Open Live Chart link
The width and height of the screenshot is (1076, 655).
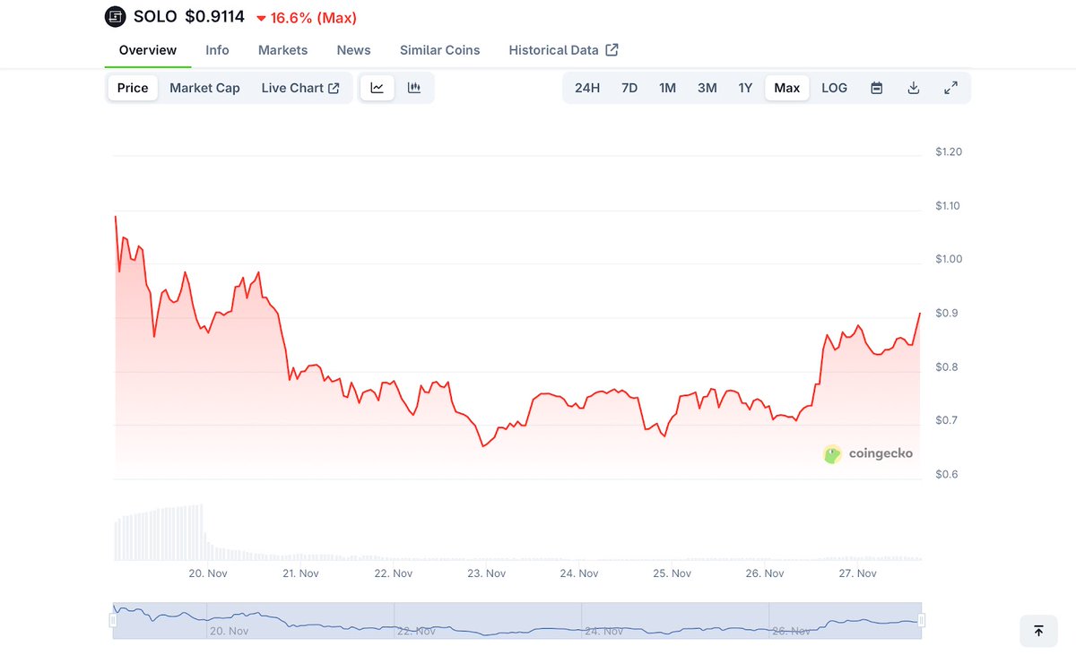click(300, 88)
